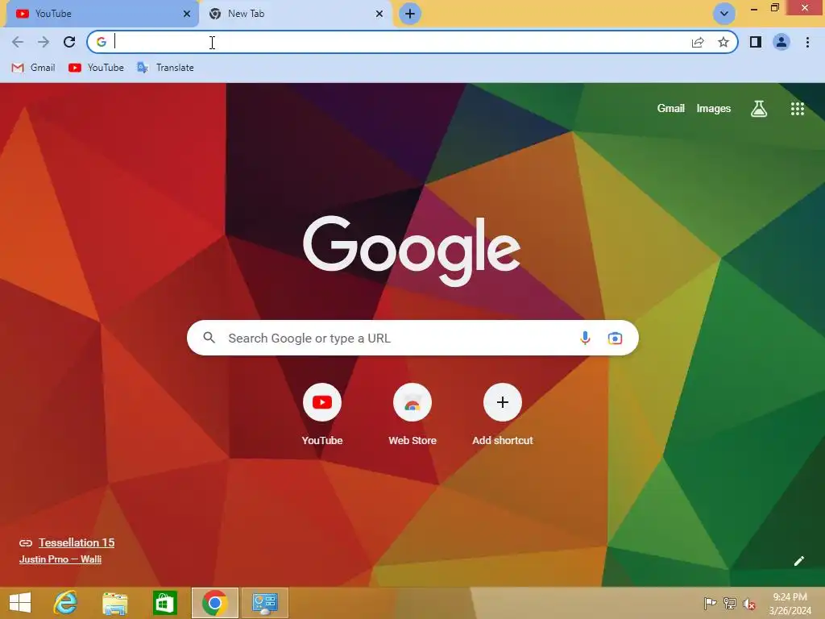This screenshot has width=825, height=619.
Task: Click the Google icon in the address bar
Action: point(102,42)
